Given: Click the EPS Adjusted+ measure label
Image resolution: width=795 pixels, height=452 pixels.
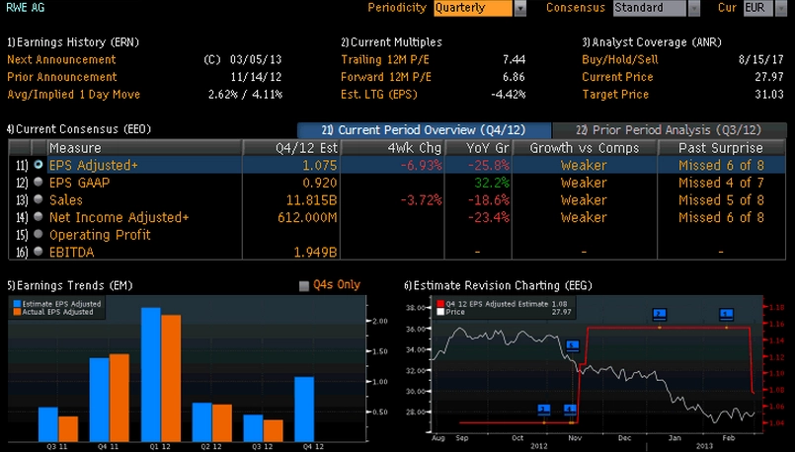Looking at the screenshot, I should pos(93,165).
